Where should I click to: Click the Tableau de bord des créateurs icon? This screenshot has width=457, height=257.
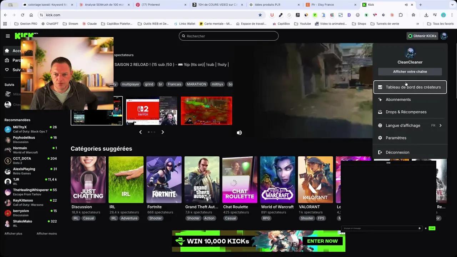tap(380, 87)
